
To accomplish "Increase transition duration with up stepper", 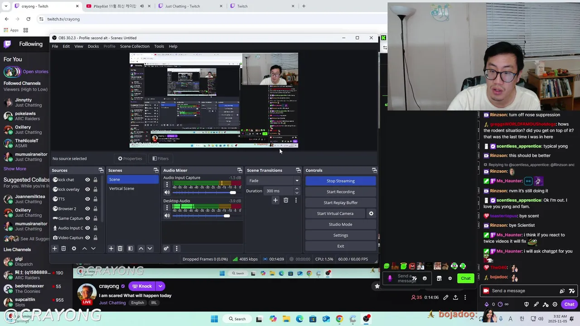I will (x=297, y=189).
